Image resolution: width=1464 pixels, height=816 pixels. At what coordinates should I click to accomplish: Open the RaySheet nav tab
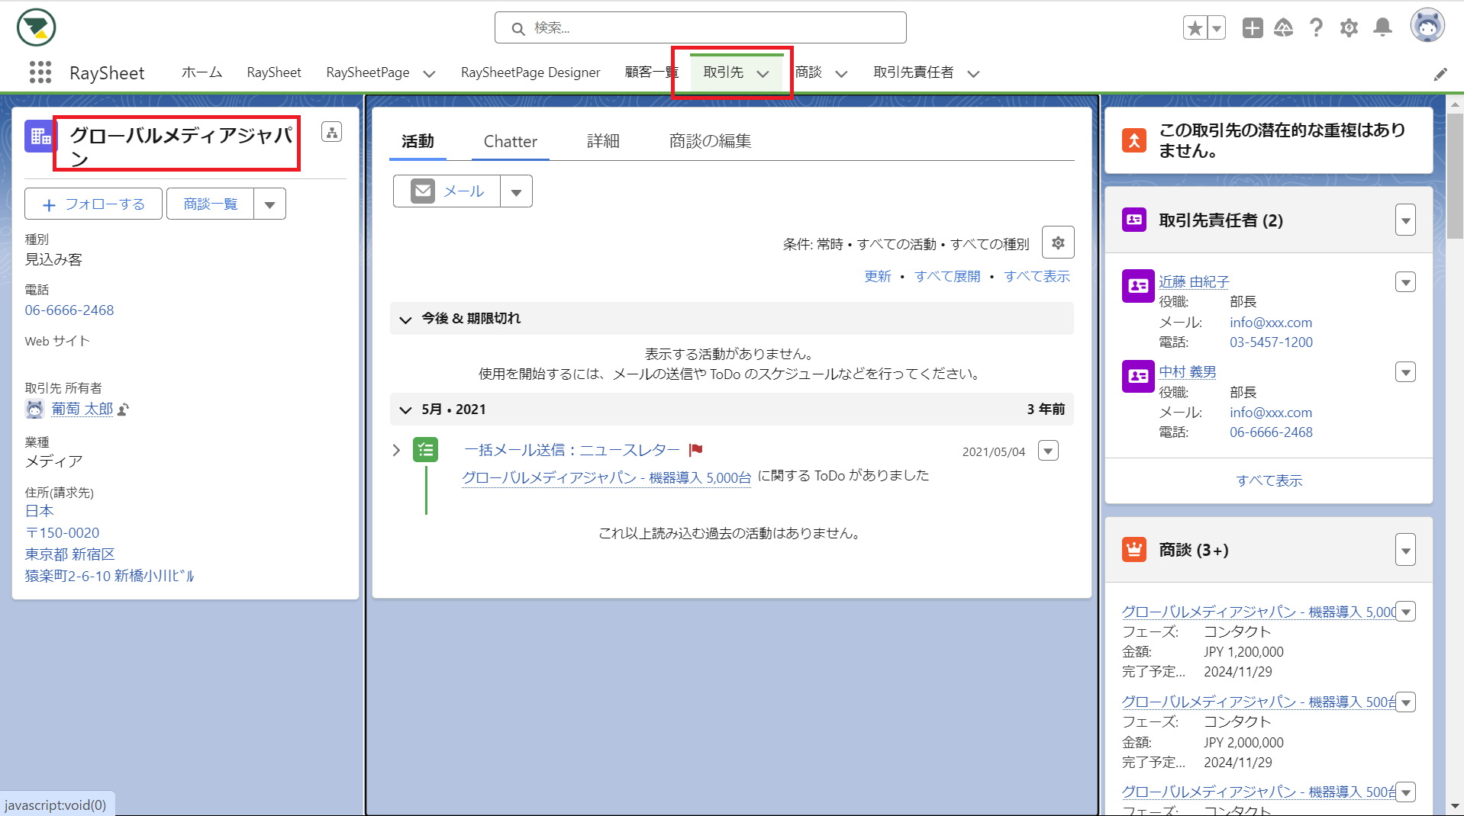[274, 72]
